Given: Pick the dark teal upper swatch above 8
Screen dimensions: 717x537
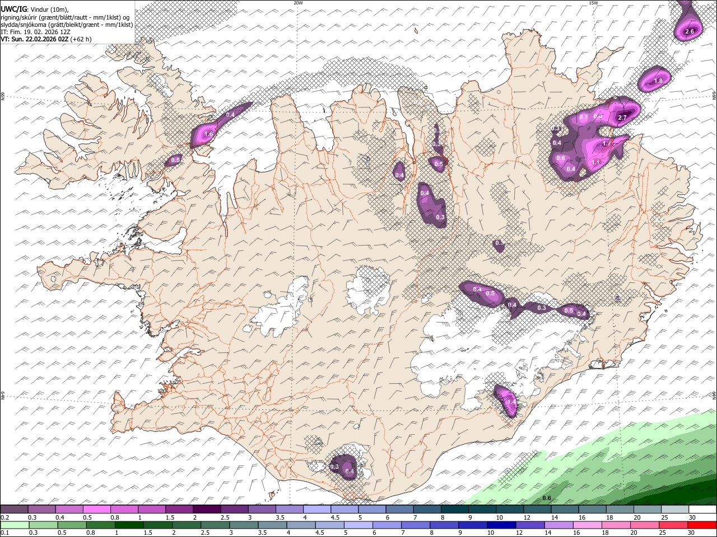Looking at the screenshot, I should [x=455, y=510].
